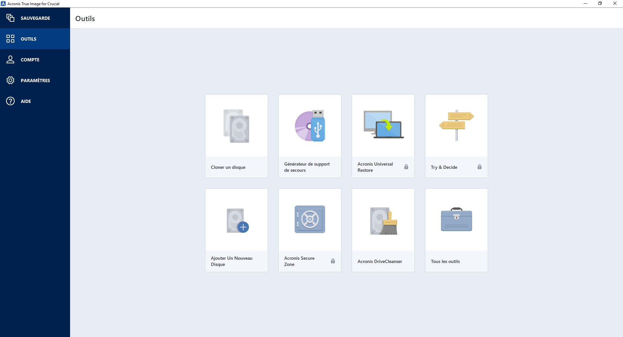Screen dimensions: 623x337
Task: Open the Acronis Secure Zone label
Action: [299, 261]
